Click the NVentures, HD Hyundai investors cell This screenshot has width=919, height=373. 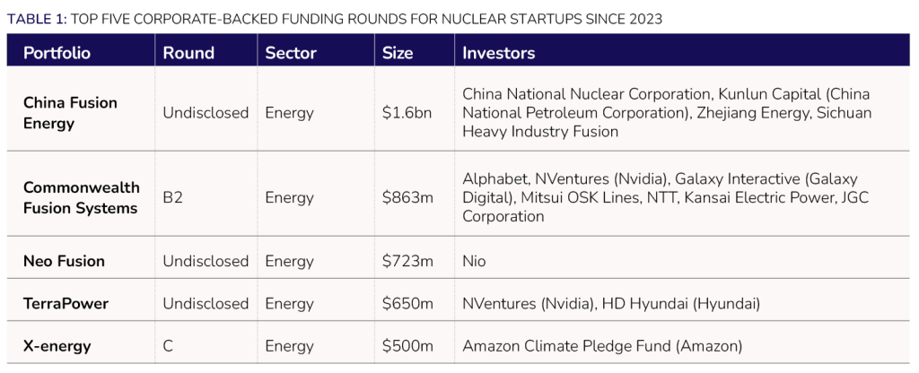611,304
